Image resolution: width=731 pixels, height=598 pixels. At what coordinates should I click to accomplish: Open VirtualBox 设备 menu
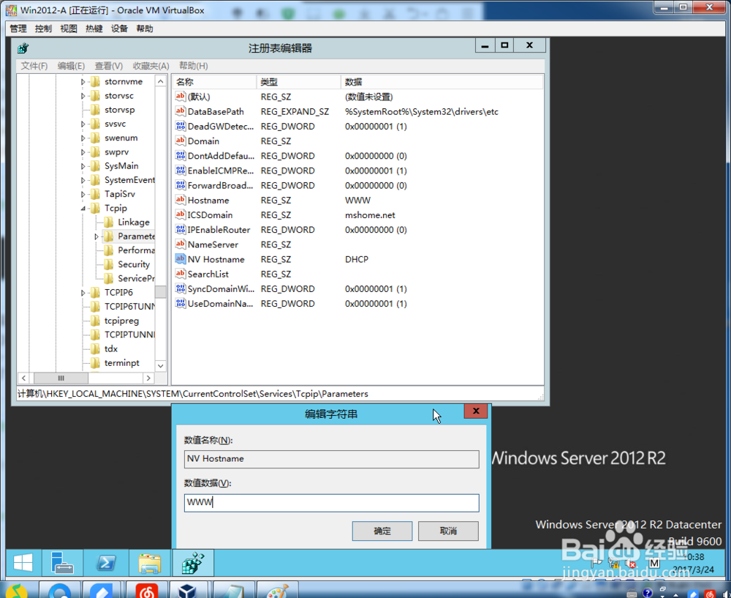click(x=119, y=29)
